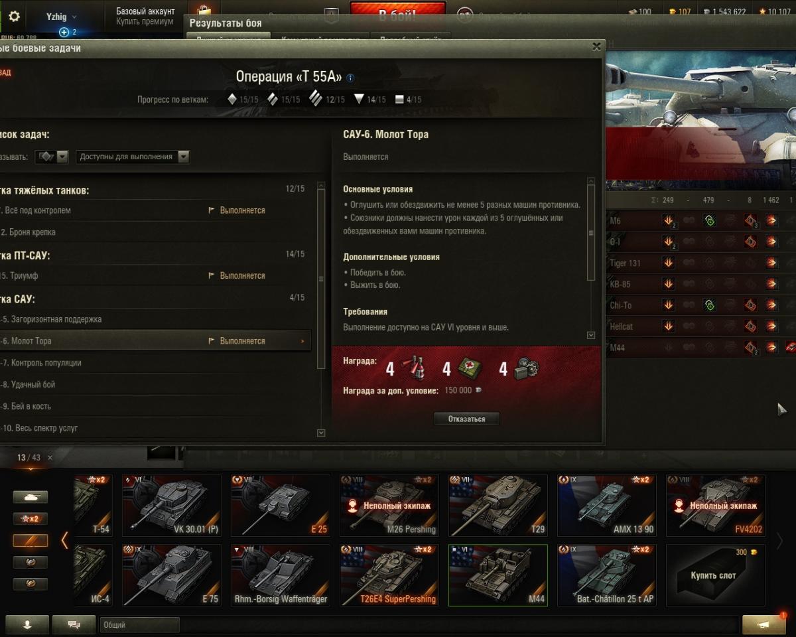Click the info icon beside Операция «Т 55А»
The image size is (796, 637).
pyautogui.click(x=350, y=78)
